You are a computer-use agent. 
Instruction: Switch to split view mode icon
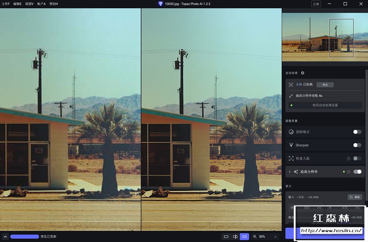point(235,236)
